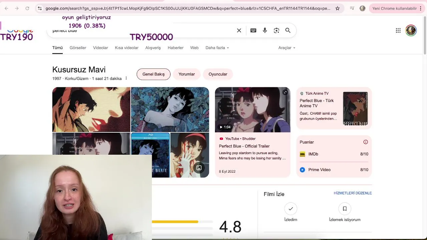This screenshot has height=240, width=427.
Task: Open the Google account avatar
Action: click(x=411, y=30)
